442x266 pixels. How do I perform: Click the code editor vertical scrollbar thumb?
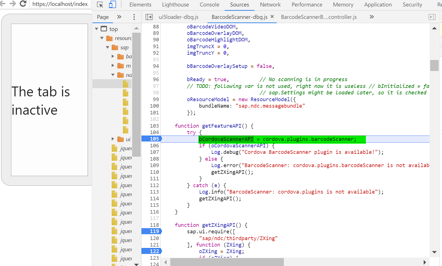click(434, 65)
